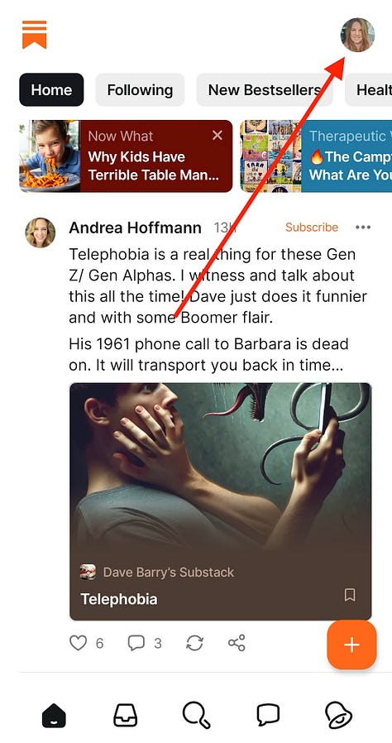
Task: Open the Telephobia post image card
Action: 221,501
